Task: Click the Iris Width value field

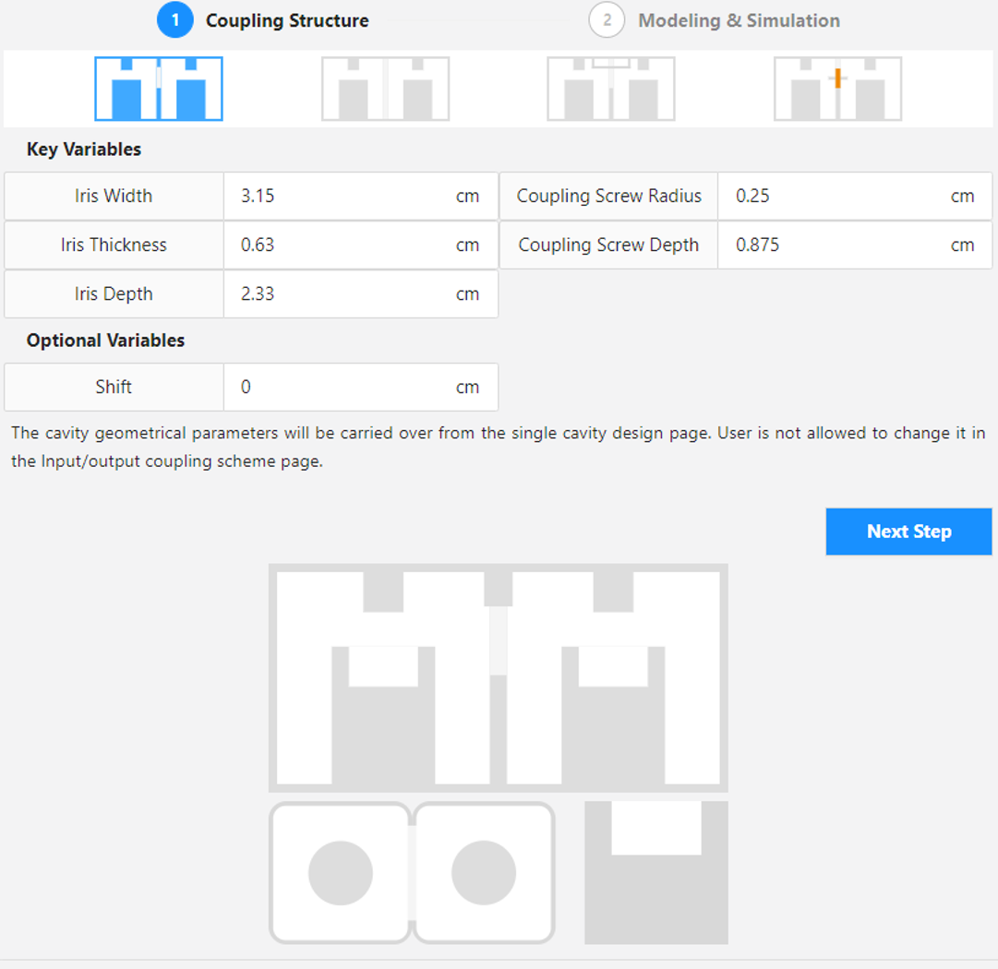Action: [x=342, y=196]
